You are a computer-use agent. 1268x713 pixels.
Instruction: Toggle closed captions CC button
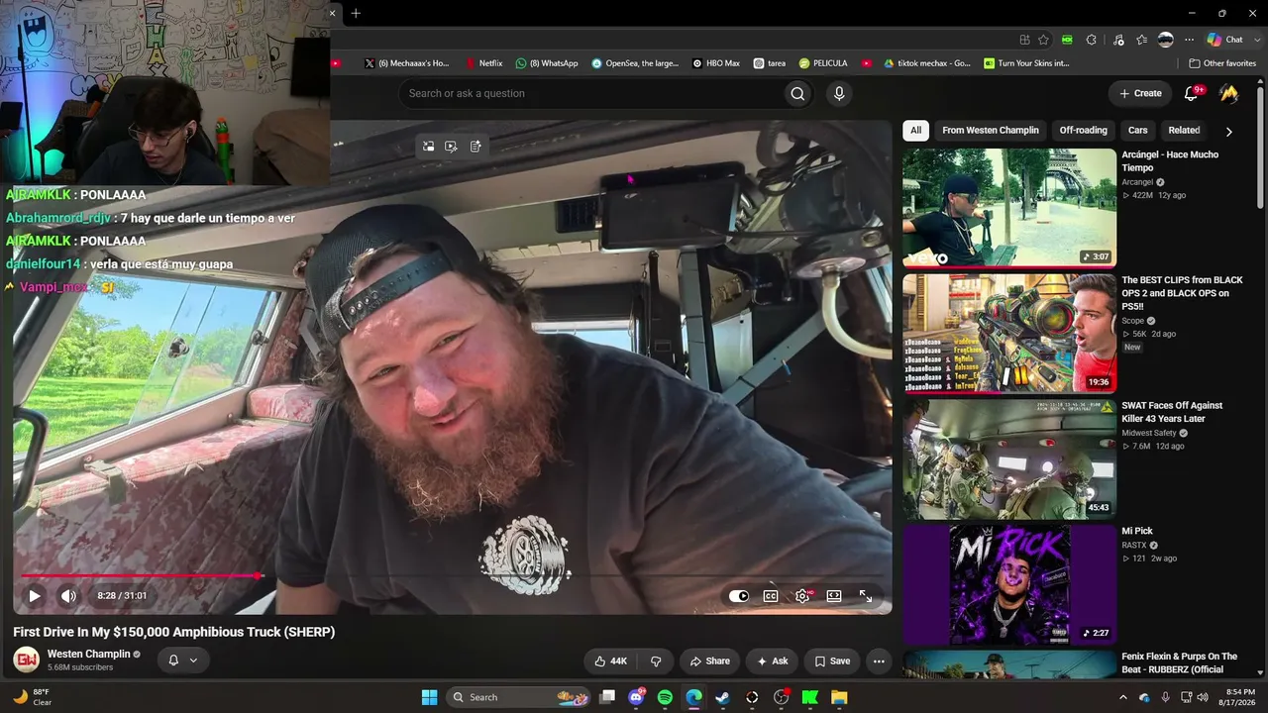(770, 596)
